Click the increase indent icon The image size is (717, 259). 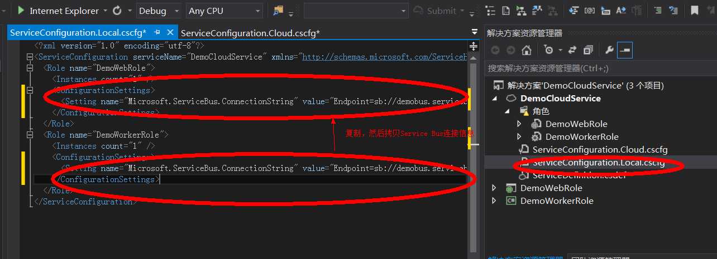[674, 11]
